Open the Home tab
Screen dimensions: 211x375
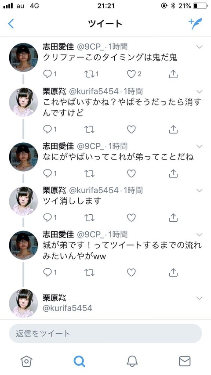[26, 361]
